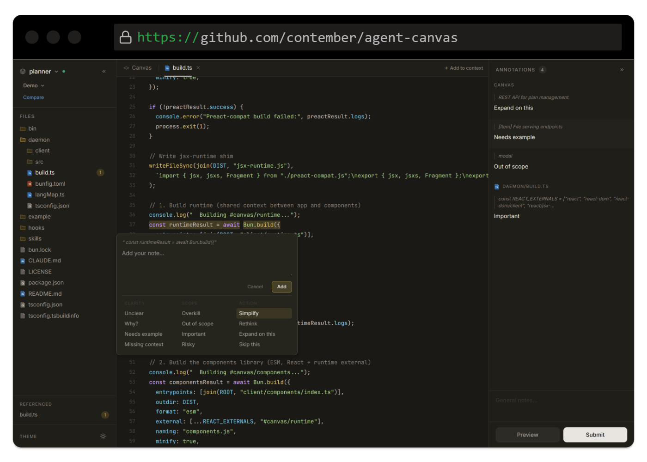This screenshot has height=462, width=647.
Task: Toggle the theme with the sun icon
Action: coord(103,436)
